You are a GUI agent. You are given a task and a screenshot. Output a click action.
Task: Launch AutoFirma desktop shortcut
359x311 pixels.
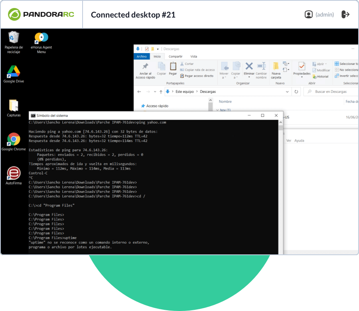click(14, 175)
